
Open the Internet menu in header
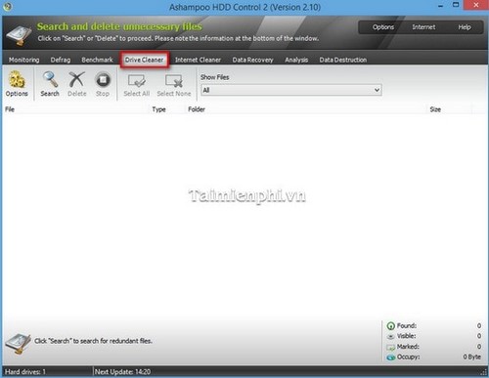(423, 27)
